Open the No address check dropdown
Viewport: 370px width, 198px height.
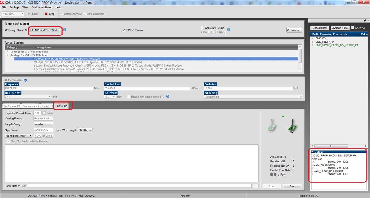tap(19, 136)
